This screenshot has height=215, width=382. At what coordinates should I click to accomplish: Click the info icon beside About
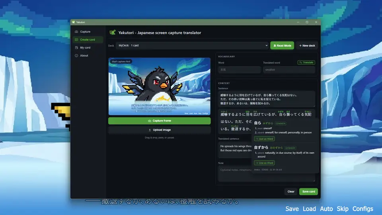pyautogui.click(x=76, y=56)
